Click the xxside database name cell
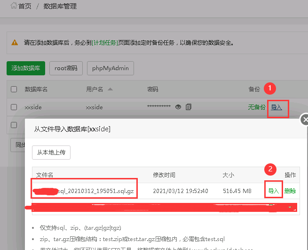Viewport: 308px width, 250px height. [33, 107]
